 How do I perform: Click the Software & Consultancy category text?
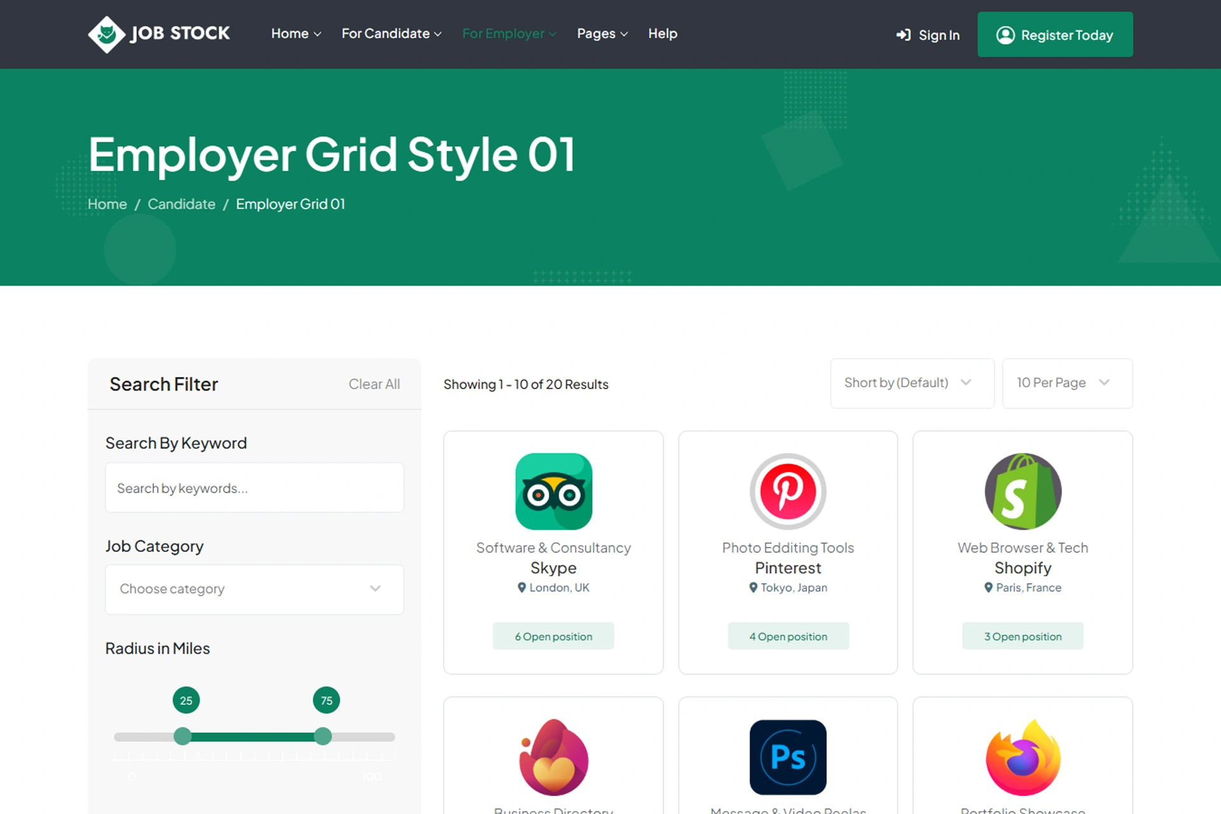pyautogui.click(x=553, y=548)
